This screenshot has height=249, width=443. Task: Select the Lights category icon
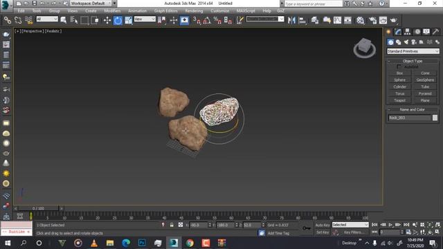406,42
